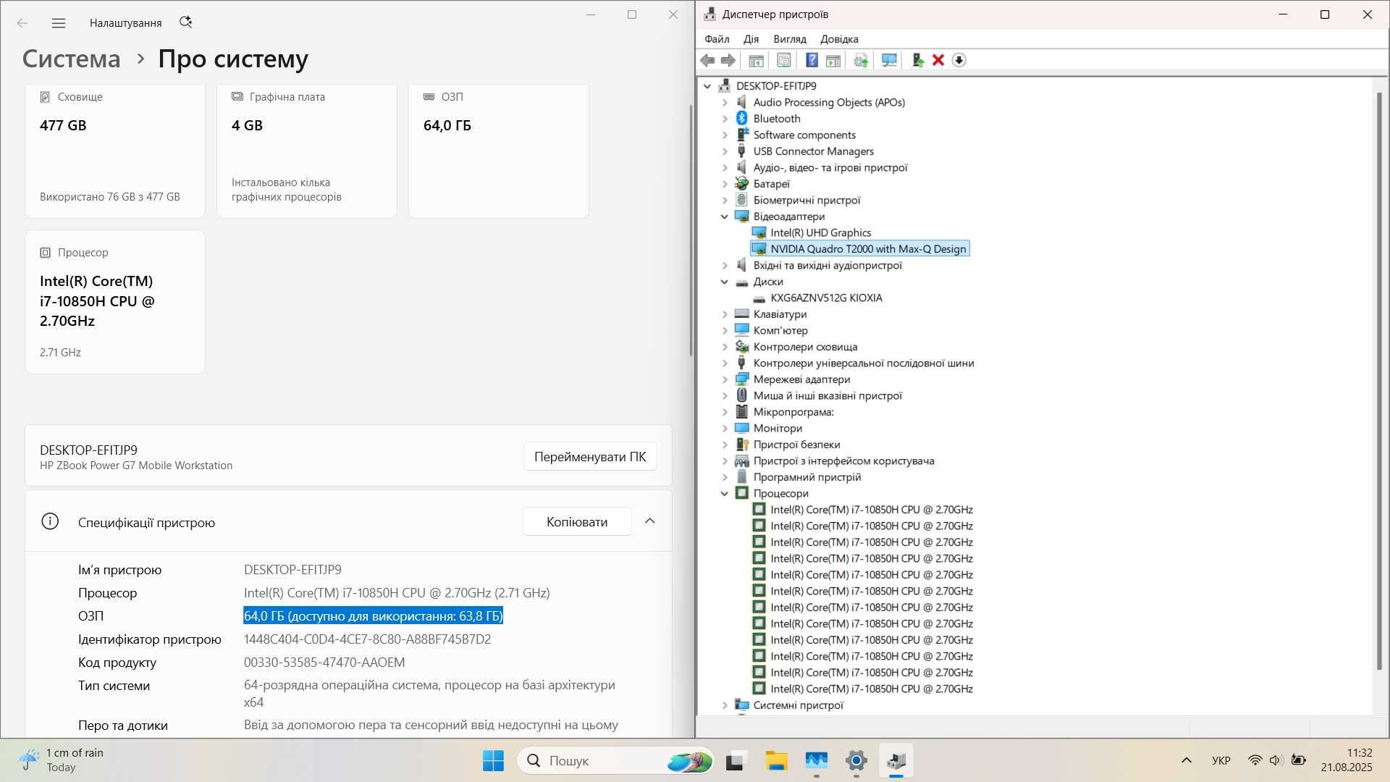Open the Вигляд menu

coord(789,39)
